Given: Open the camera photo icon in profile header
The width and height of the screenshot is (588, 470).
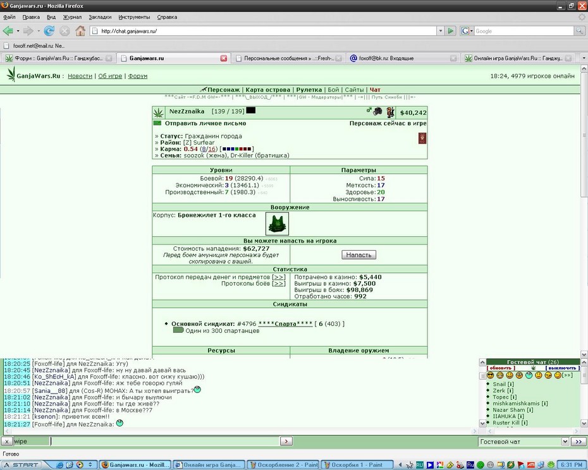Looking at the screenshot, I should coord(377,111).
